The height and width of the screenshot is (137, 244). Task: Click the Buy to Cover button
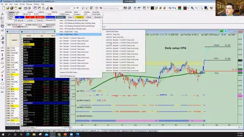[x=50, y=17]
